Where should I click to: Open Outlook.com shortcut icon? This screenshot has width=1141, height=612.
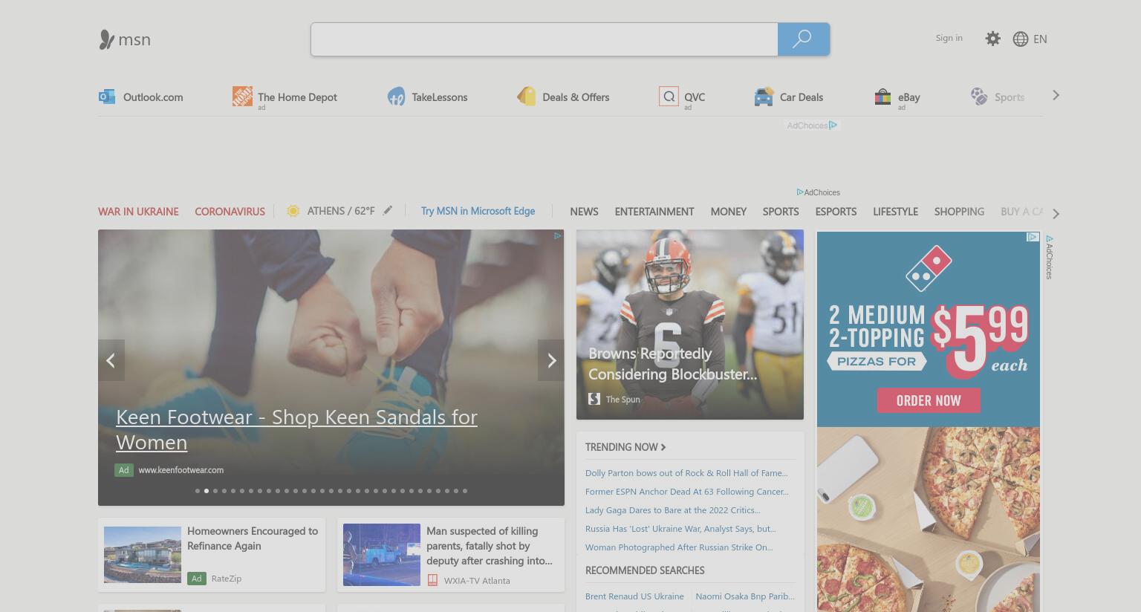point(107,97)
